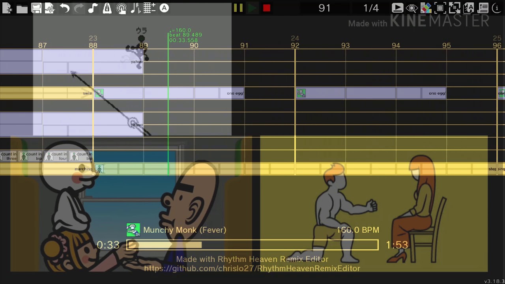Screen dimensions: 505x284
Task: Create a new remix with the new-file icon
Action: (x=7, y=8)
